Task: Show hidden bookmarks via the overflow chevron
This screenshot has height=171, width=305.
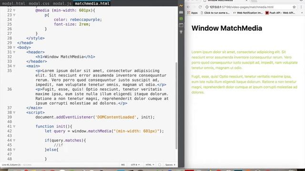Action: coord(302,13)
